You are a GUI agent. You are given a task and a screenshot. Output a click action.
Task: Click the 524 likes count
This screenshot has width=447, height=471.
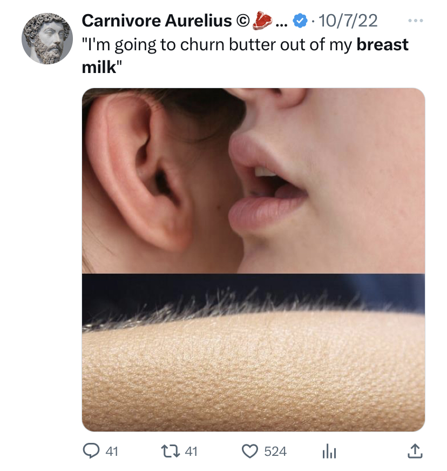click(x=275, y=452)
